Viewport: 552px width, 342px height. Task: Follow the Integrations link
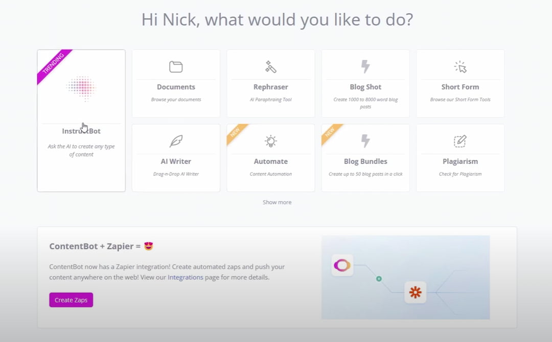[186, 277]
